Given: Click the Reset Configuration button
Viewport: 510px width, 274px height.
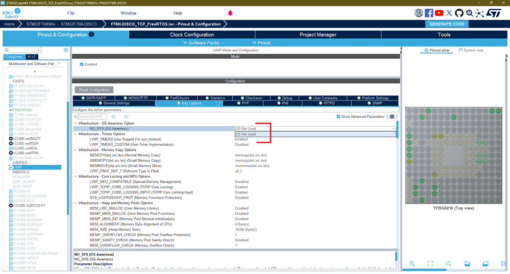Looking at the screenshot, I should [94, 90].
